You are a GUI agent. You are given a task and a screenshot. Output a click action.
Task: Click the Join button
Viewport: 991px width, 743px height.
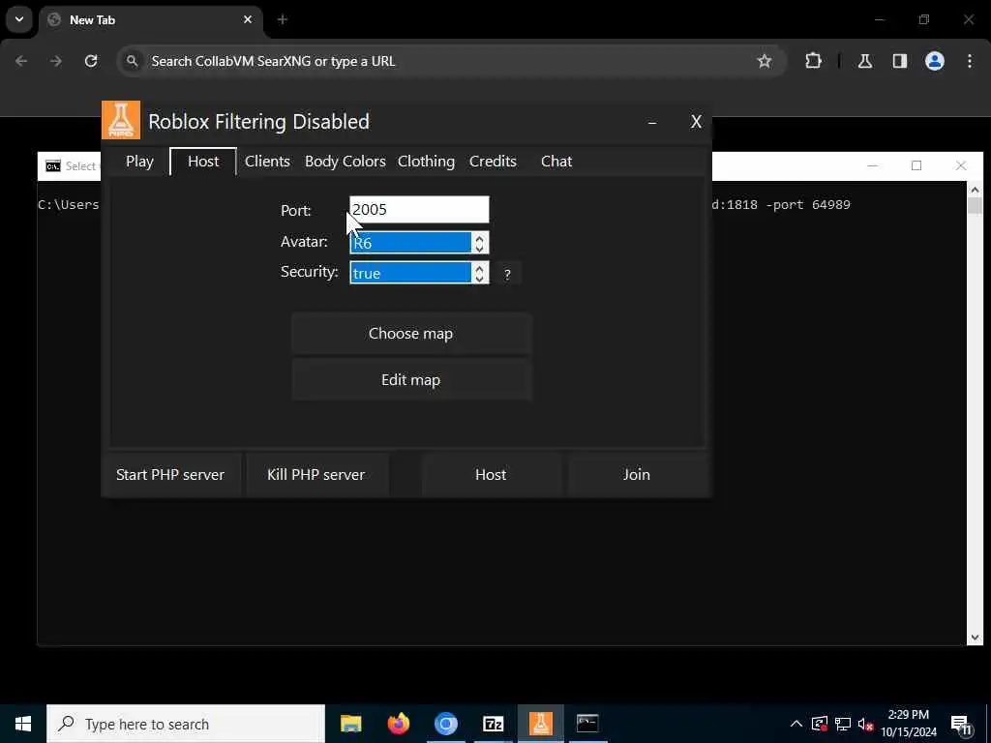(x=637, y=474)
